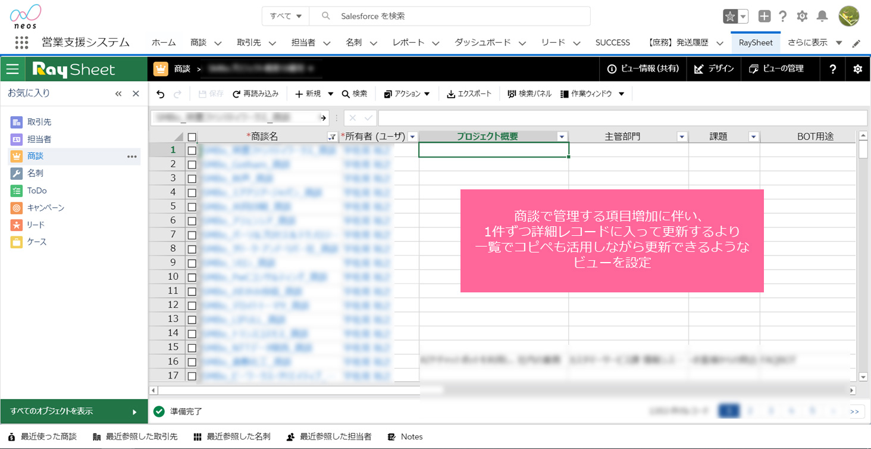Screen dimensions: 871x449
Task: Select リード in favorites sidebar
Action: (x=36, y=225)
